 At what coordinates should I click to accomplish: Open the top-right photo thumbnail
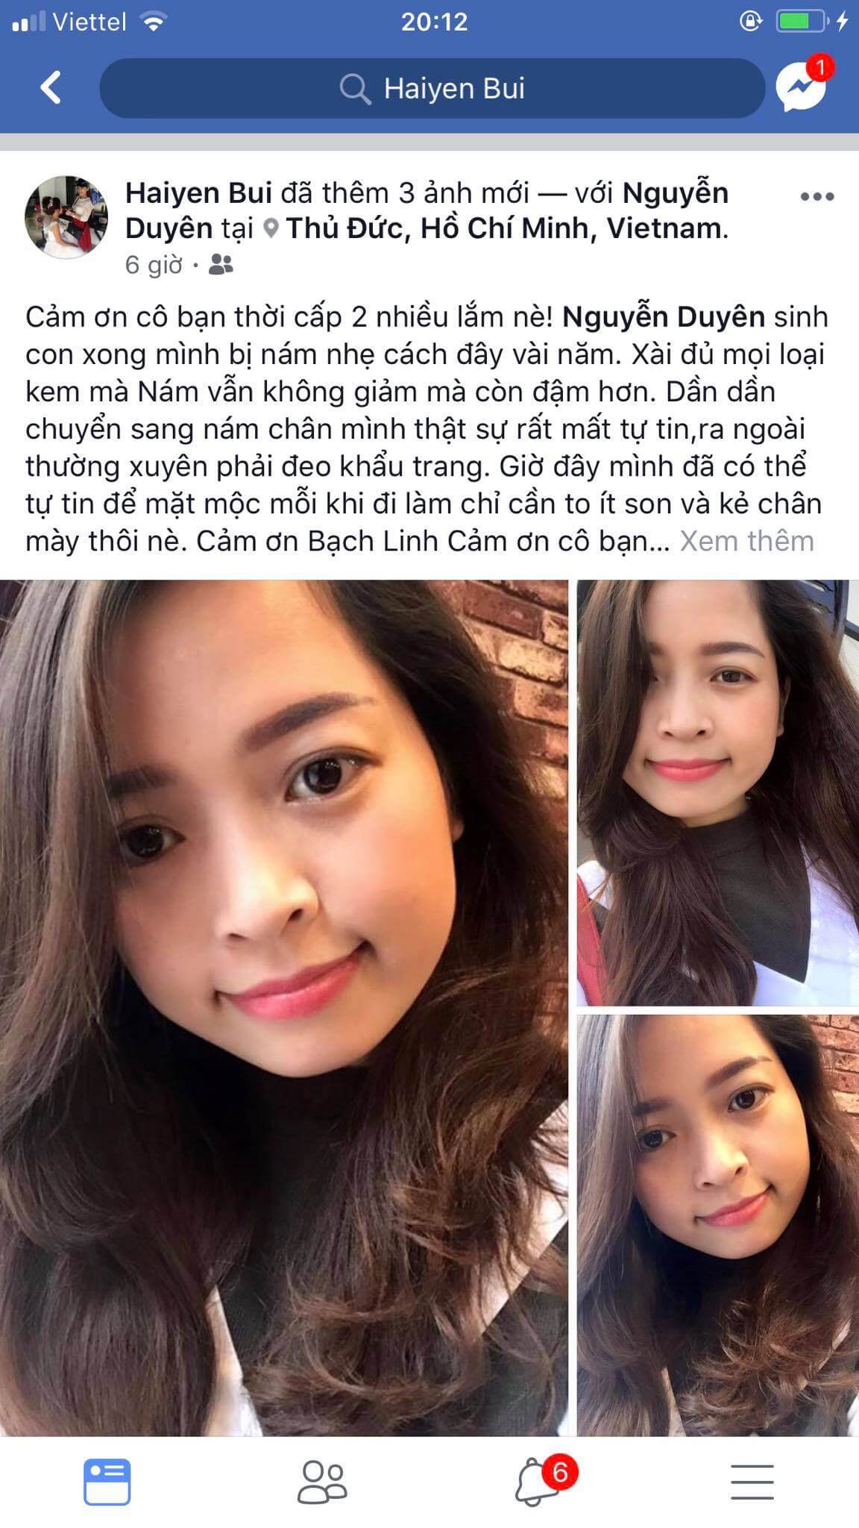pos(718,793)
